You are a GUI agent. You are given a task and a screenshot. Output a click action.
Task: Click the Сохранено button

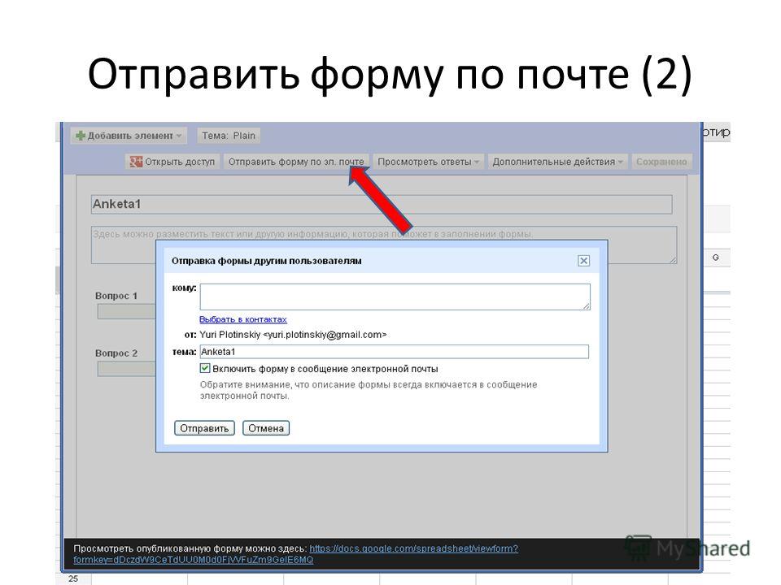pyautogui.click(x=661, y=162)
